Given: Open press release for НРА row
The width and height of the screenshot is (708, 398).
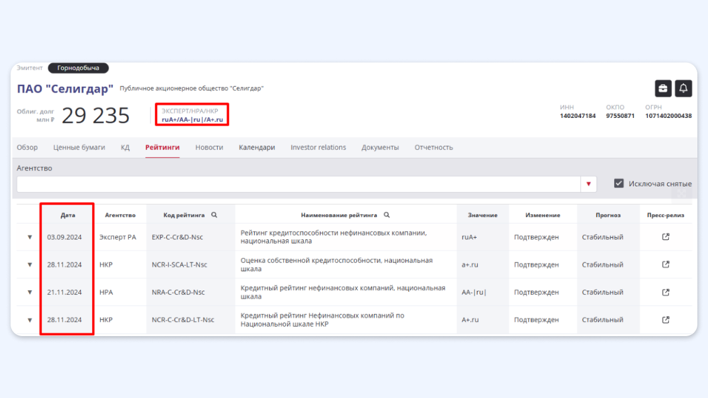Looking at the screenshot, I should pyautogui.click(x=666, y=292).
